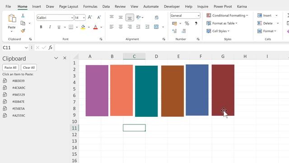Align text left

pos(112,27)
